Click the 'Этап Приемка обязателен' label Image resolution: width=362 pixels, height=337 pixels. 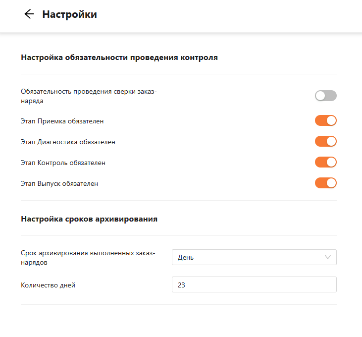pos(62,121)
